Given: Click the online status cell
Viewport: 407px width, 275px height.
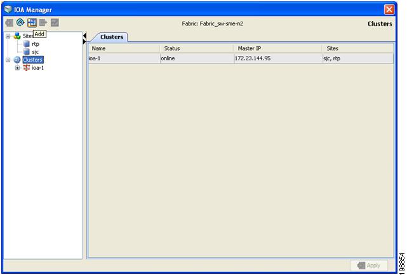Looking at the screenshot, I should pos(197,58).
